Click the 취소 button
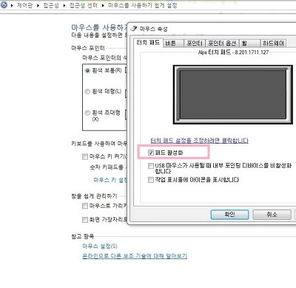Image resolution: width=296 pixels, height=288 pixels. pos(272,215)
